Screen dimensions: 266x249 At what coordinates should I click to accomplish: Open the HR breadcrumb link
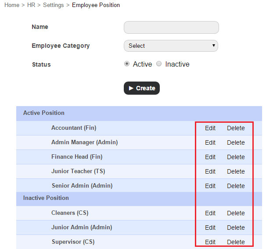(x=31, y=5)
